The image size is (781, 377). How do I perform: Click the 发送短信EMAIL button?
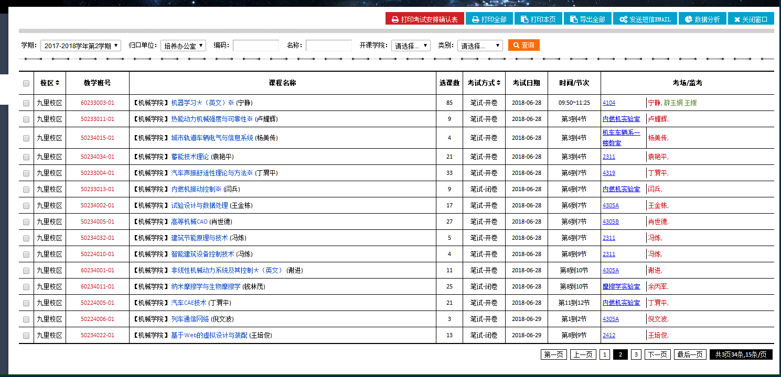coord(645,19)
